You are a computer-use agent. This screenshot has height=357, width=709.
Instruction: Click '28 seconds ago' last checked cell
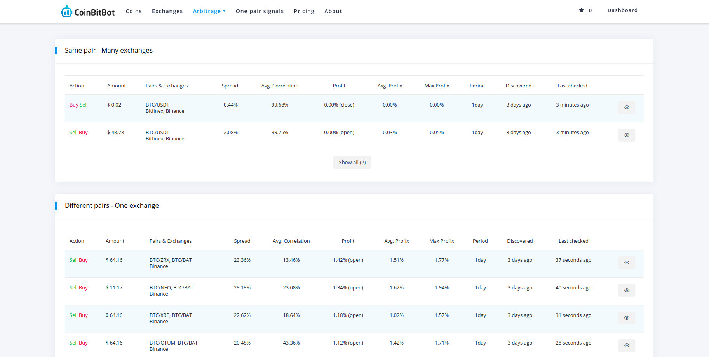573,343
